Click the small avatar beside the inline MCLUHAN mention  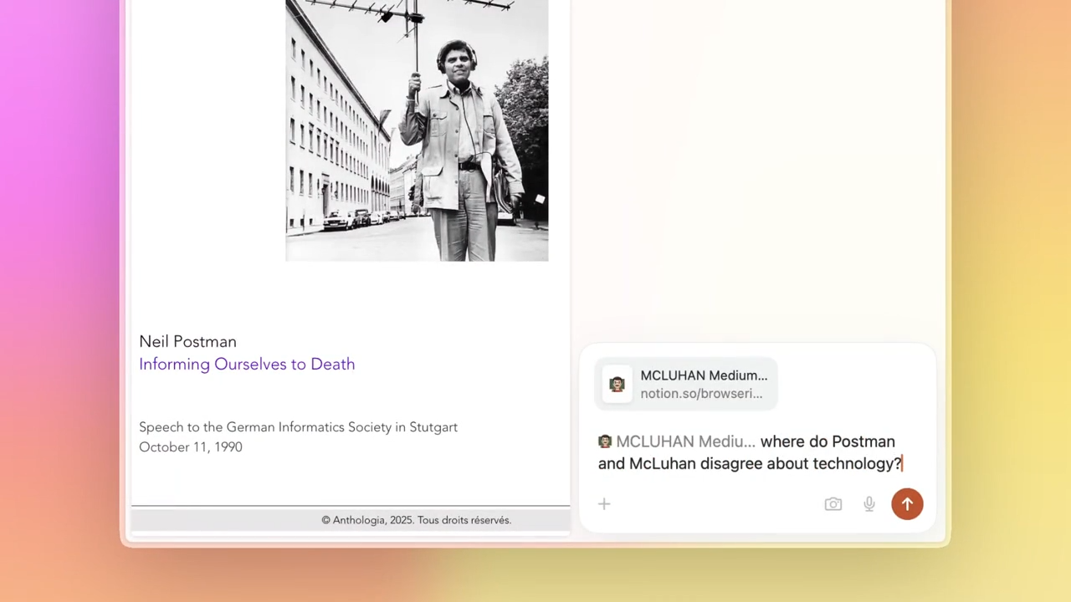click(605, 441)
